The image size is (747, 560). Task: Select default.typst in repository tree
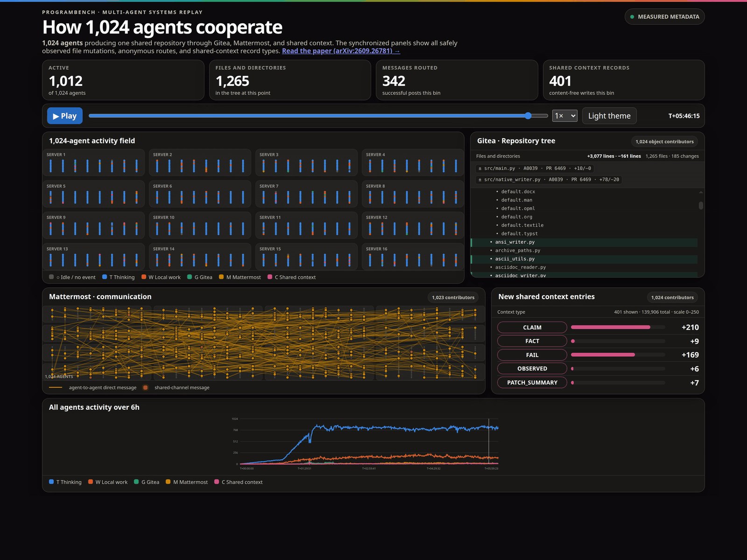tap(584, 234)
